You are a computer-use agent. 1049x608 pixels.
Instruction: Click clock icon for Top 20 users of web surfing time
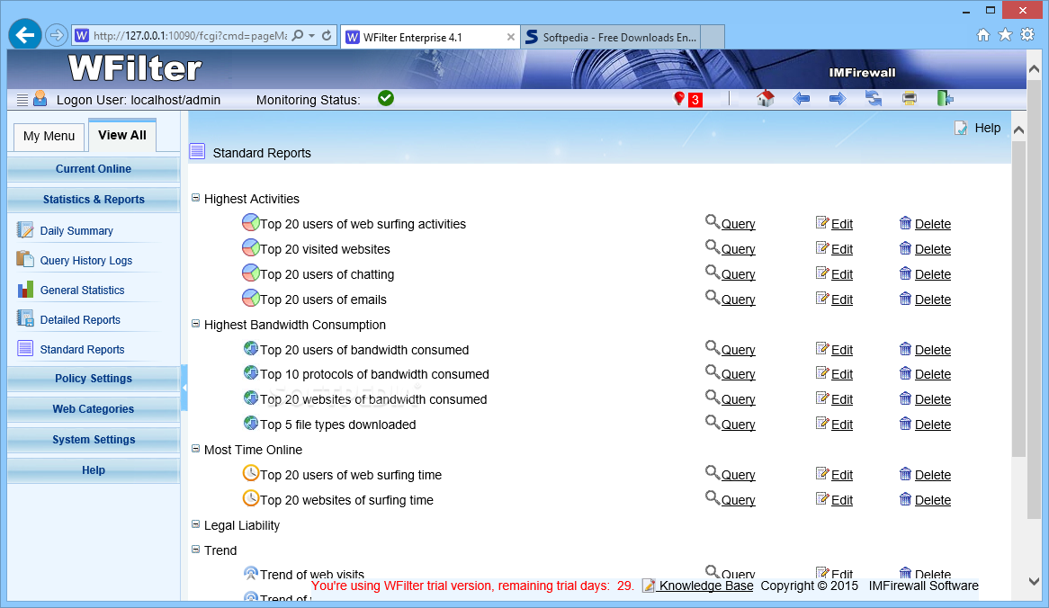[x=250, y=473]
